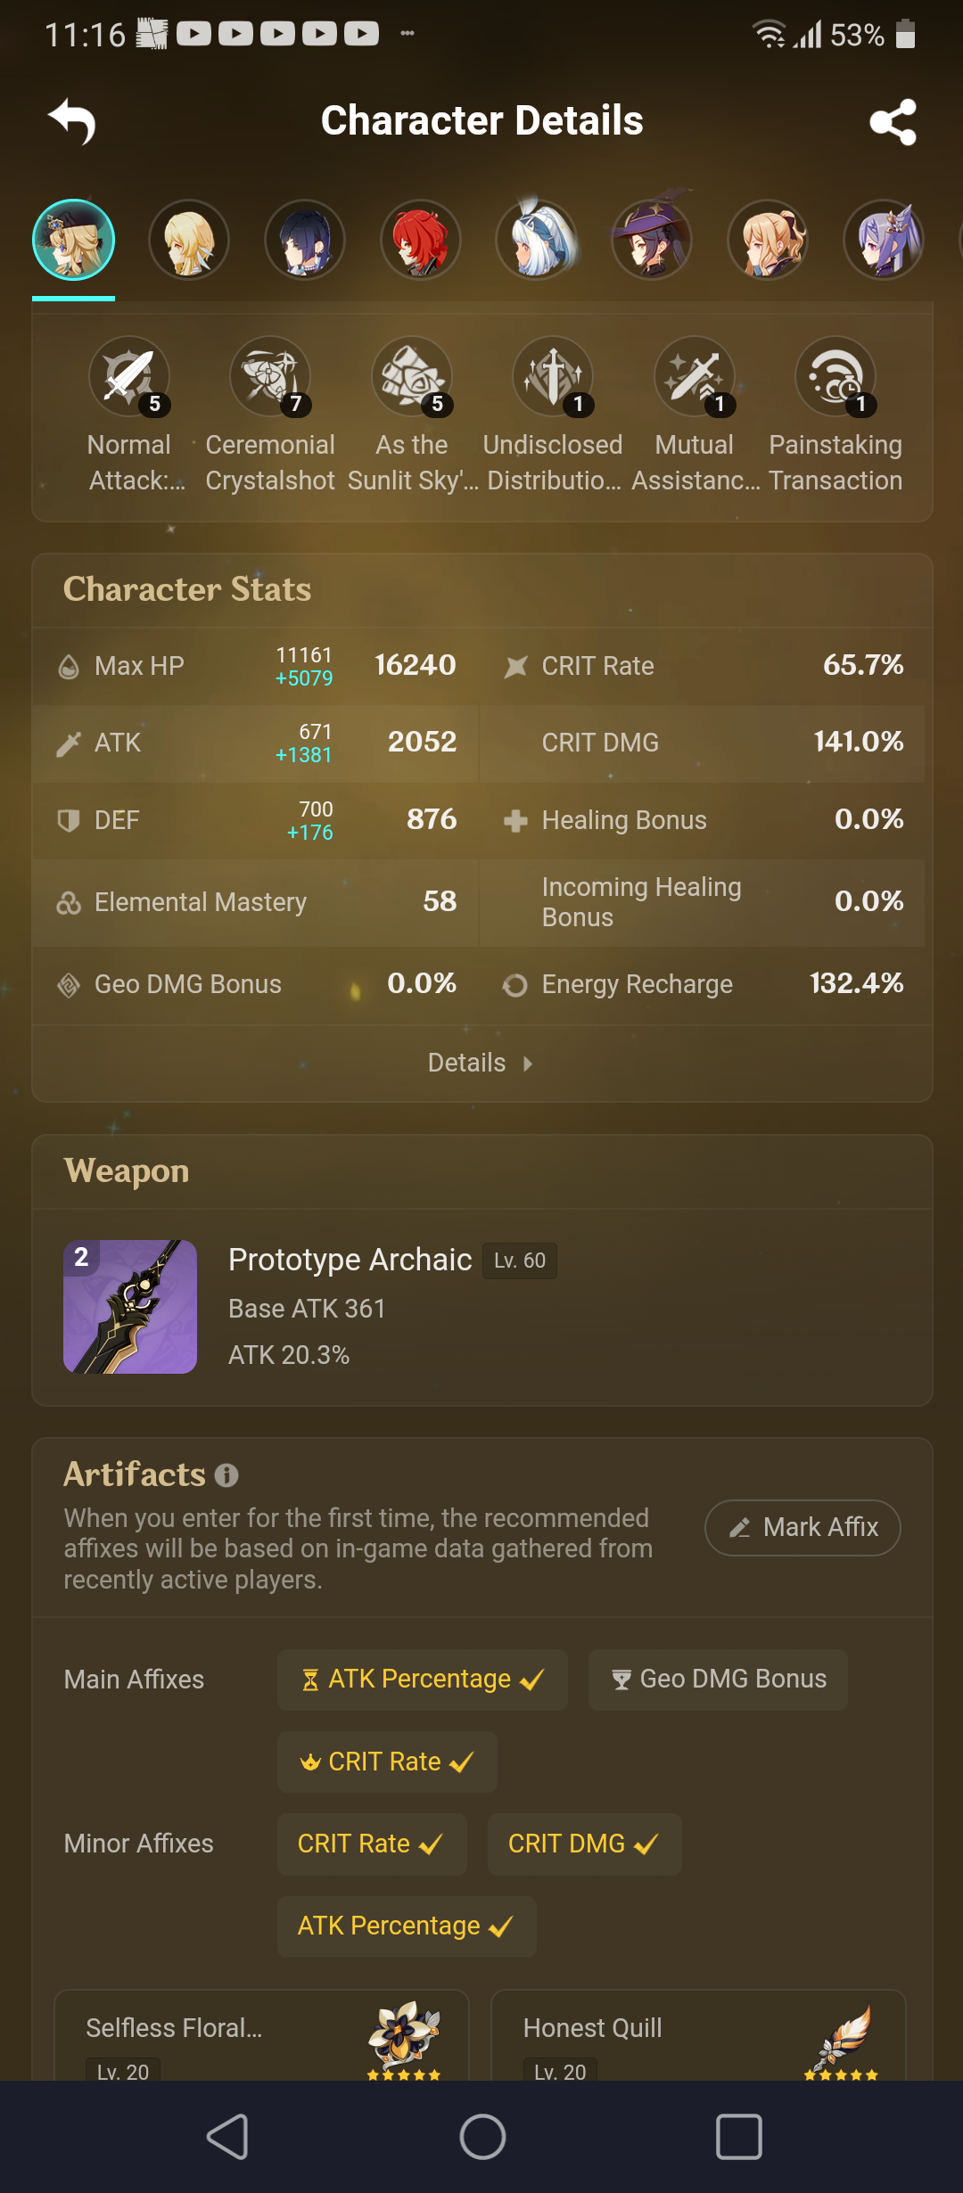Switch to the witch-hat character's tab

[x=652, y=241]
